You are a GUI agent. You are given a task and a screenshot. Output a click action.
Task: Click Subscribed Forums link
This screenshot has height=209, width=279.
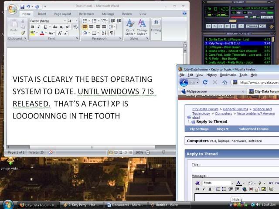(x=254, y=129)
